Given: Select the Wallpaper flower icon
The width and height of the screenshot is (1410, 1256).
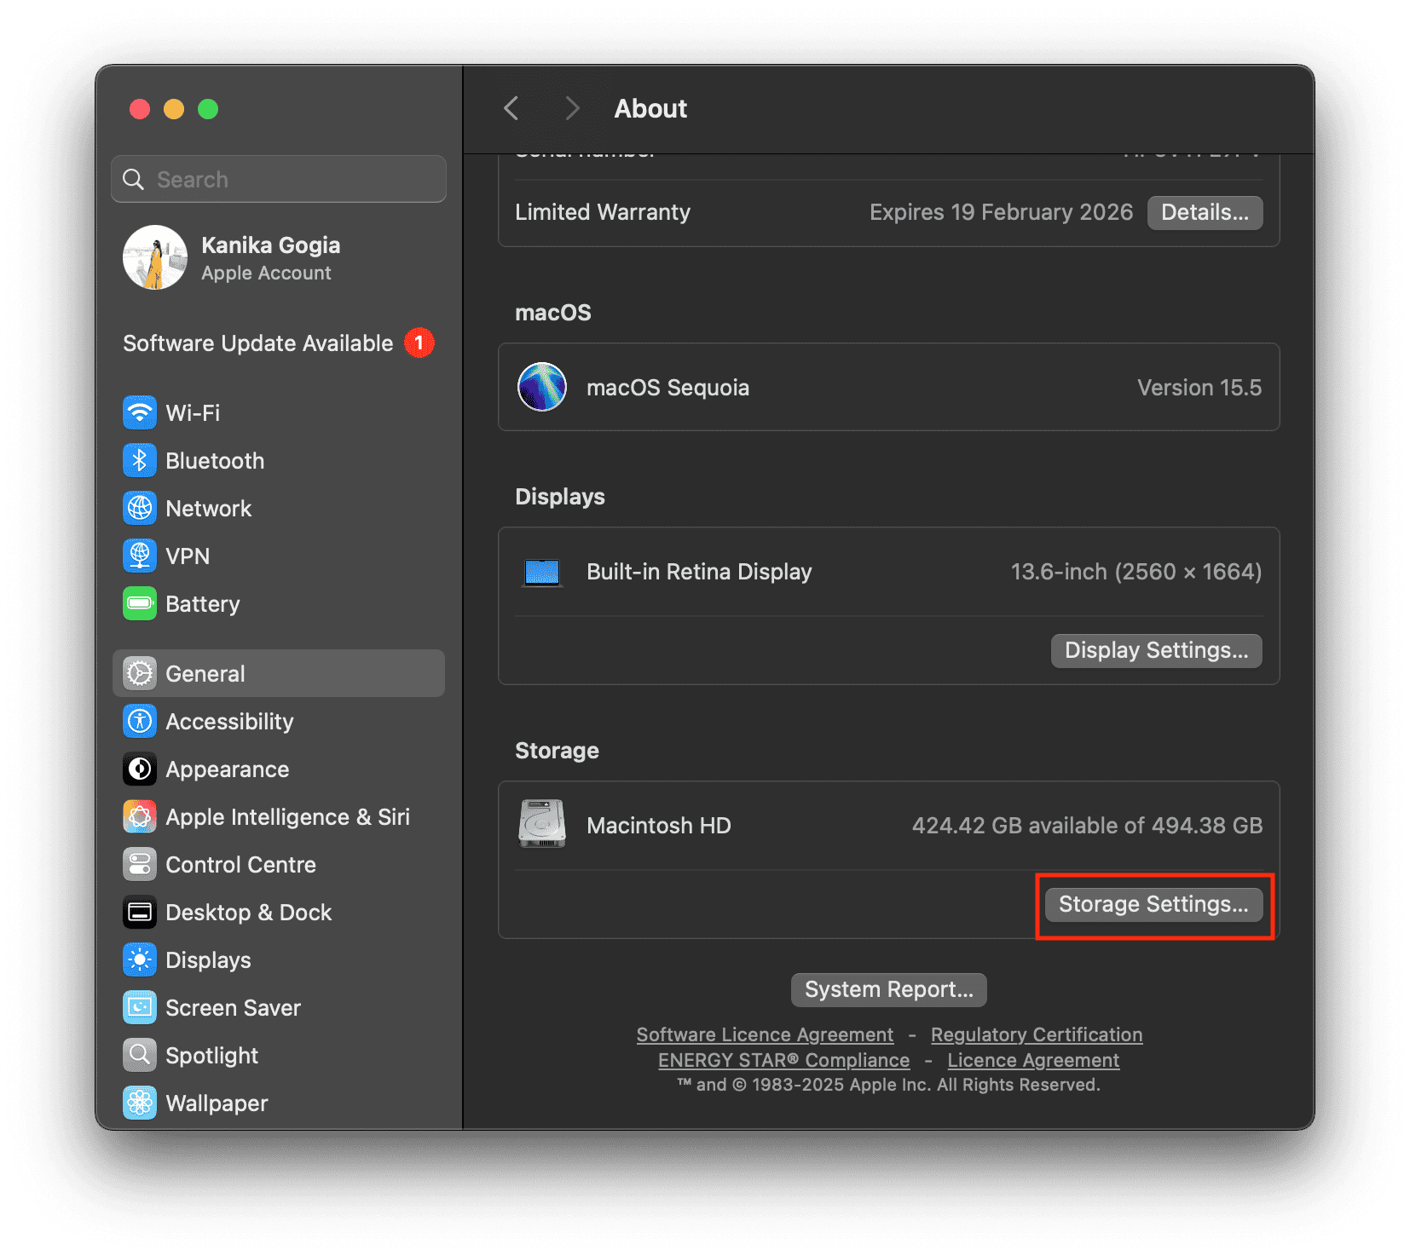Looking at the screenshot, I should point(140,1103).
